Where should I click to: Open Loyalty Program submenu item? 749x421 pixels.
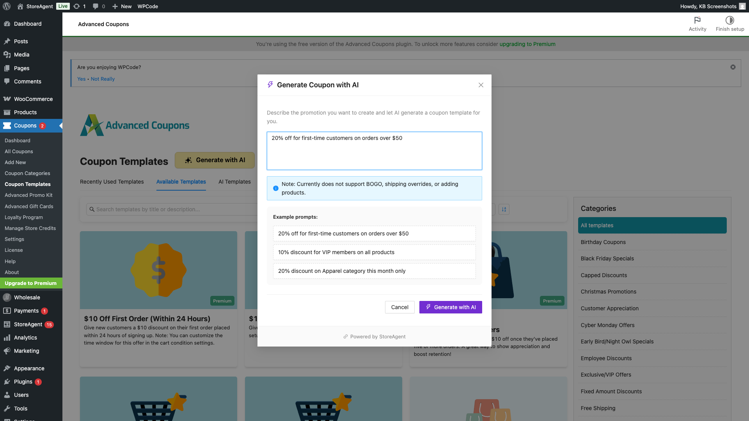click(x=24, y=217)
